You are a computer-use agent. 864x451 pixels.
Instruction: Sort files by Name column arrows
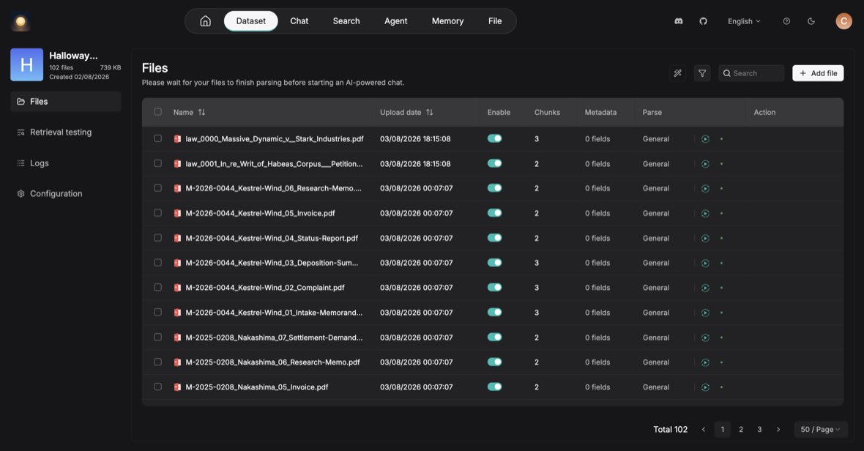[201, 112]
